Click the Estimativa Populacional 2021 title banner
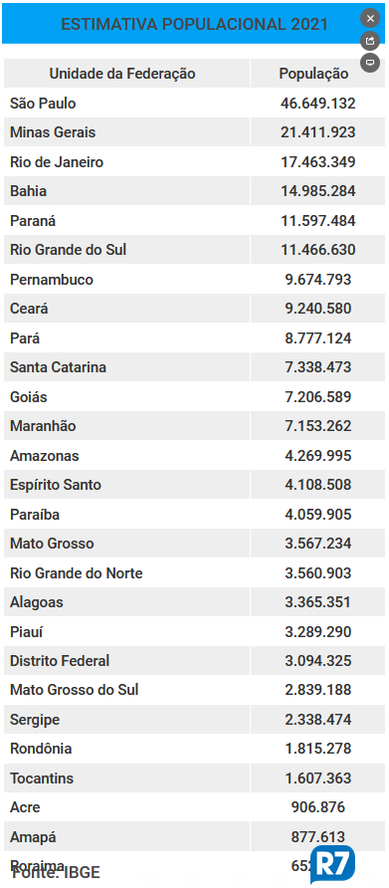Screen dimensions: 389x888 pyautogui.click(x=194, y=24)
